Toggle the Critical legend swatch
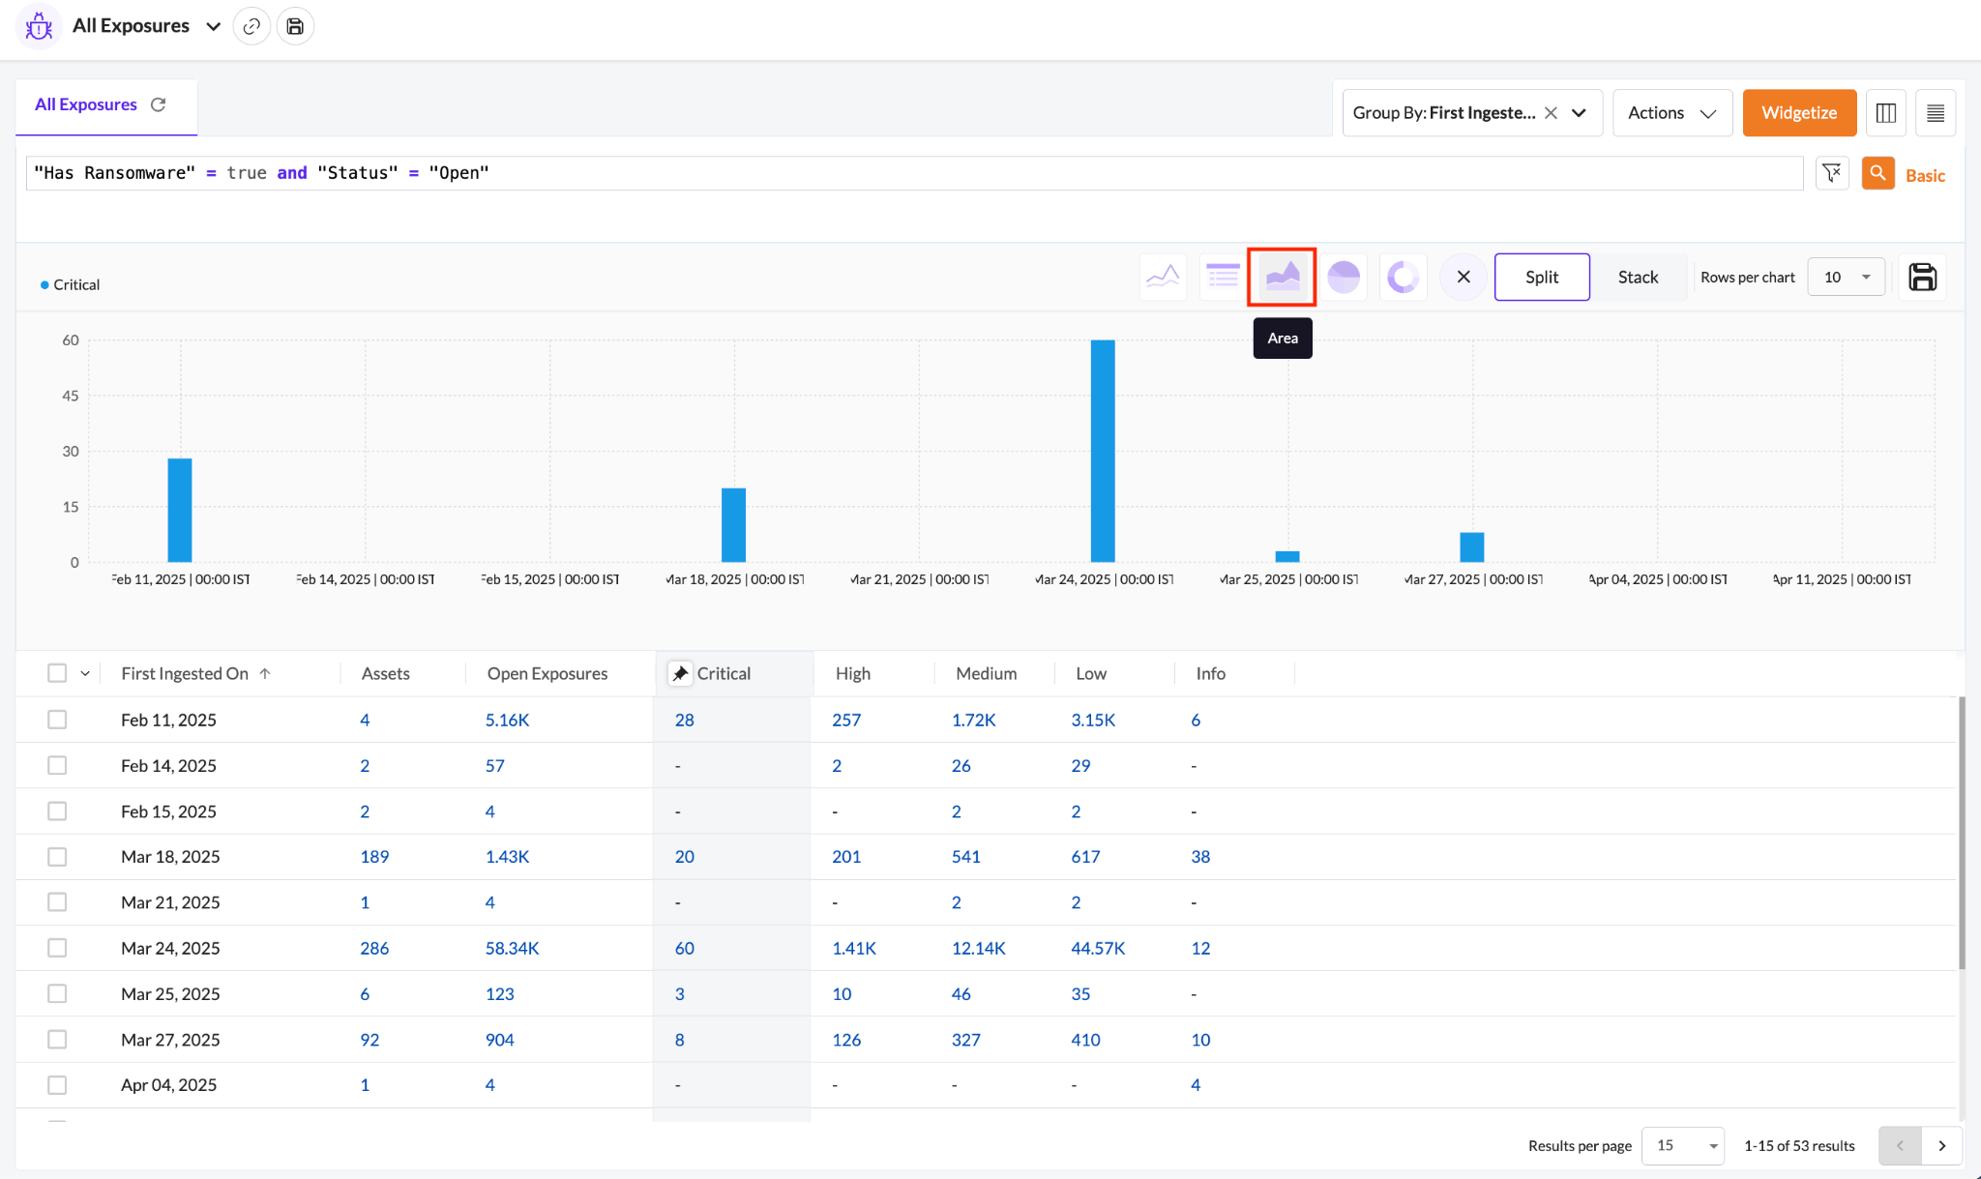This screenshot has width=1981, height=1179. click(x=44, y=284)
